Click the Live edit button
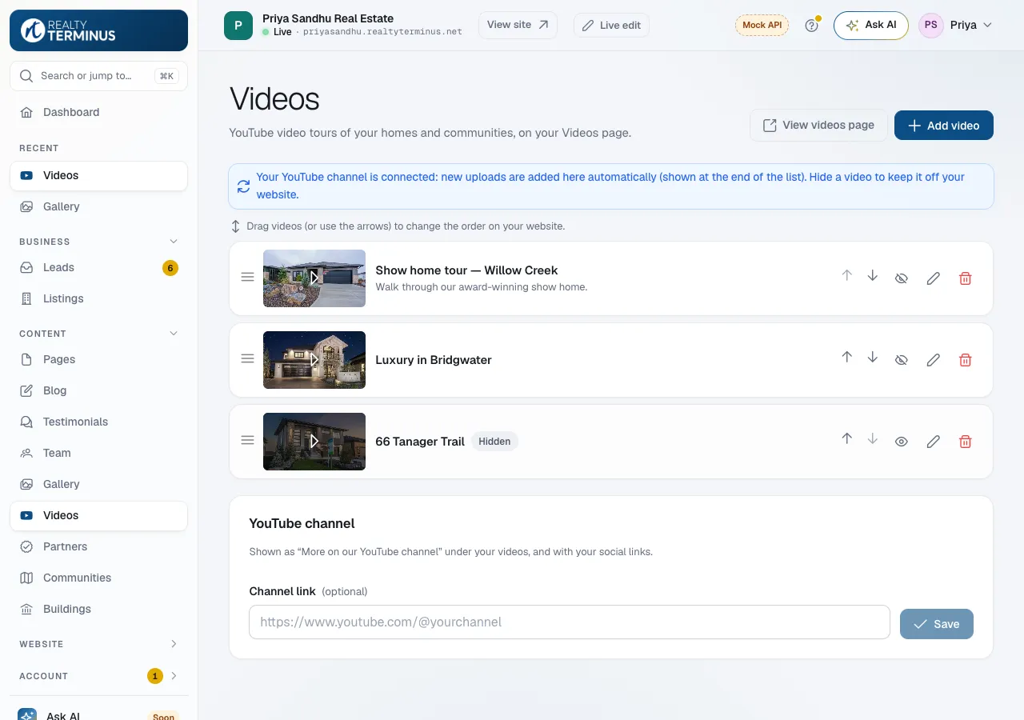 (611, 26)
